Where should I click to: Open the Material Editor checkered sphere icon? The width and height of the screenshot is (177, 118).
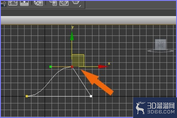[x=38, y=3]
